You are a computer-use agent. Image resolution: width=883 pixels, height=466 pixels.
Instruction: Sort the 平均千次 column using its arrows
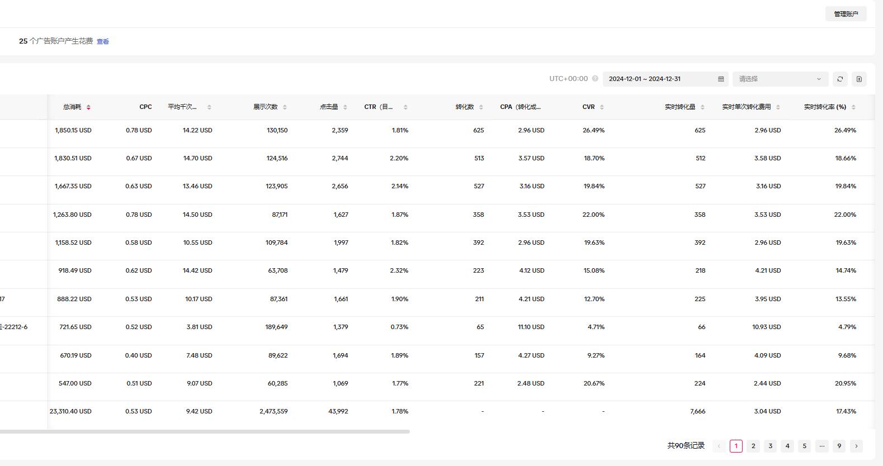(x=209, y=107)
